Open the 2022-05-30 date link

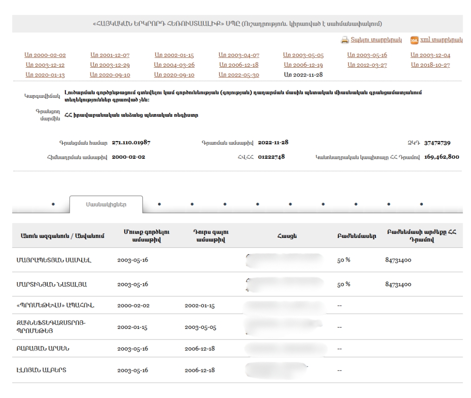pyautogui.click(x=239, y=74)
